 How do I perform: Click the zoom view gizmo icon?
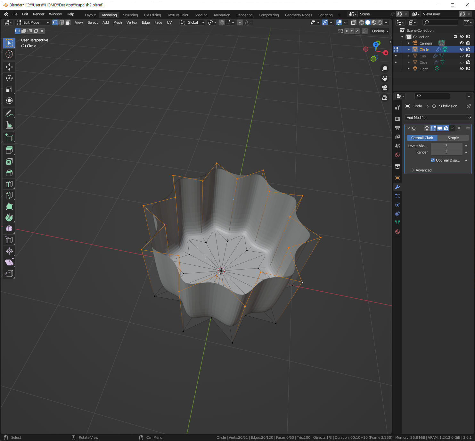[x=385, y=69]
